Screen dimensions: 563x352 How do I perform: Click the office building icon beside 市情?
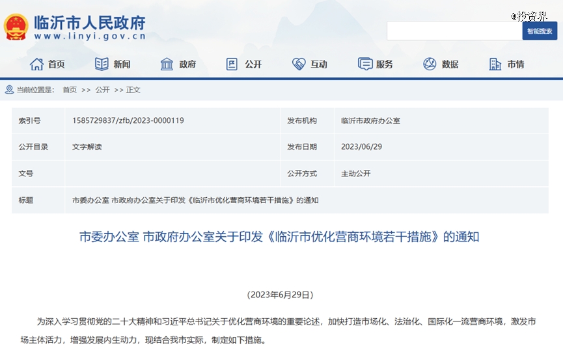pos(495,64)
